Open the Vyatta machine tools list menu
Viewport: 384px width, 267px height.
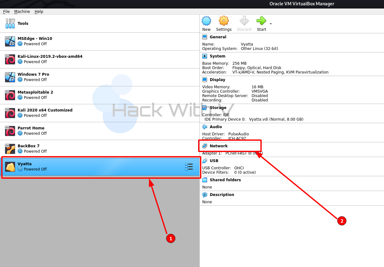[x=189, y=167]
